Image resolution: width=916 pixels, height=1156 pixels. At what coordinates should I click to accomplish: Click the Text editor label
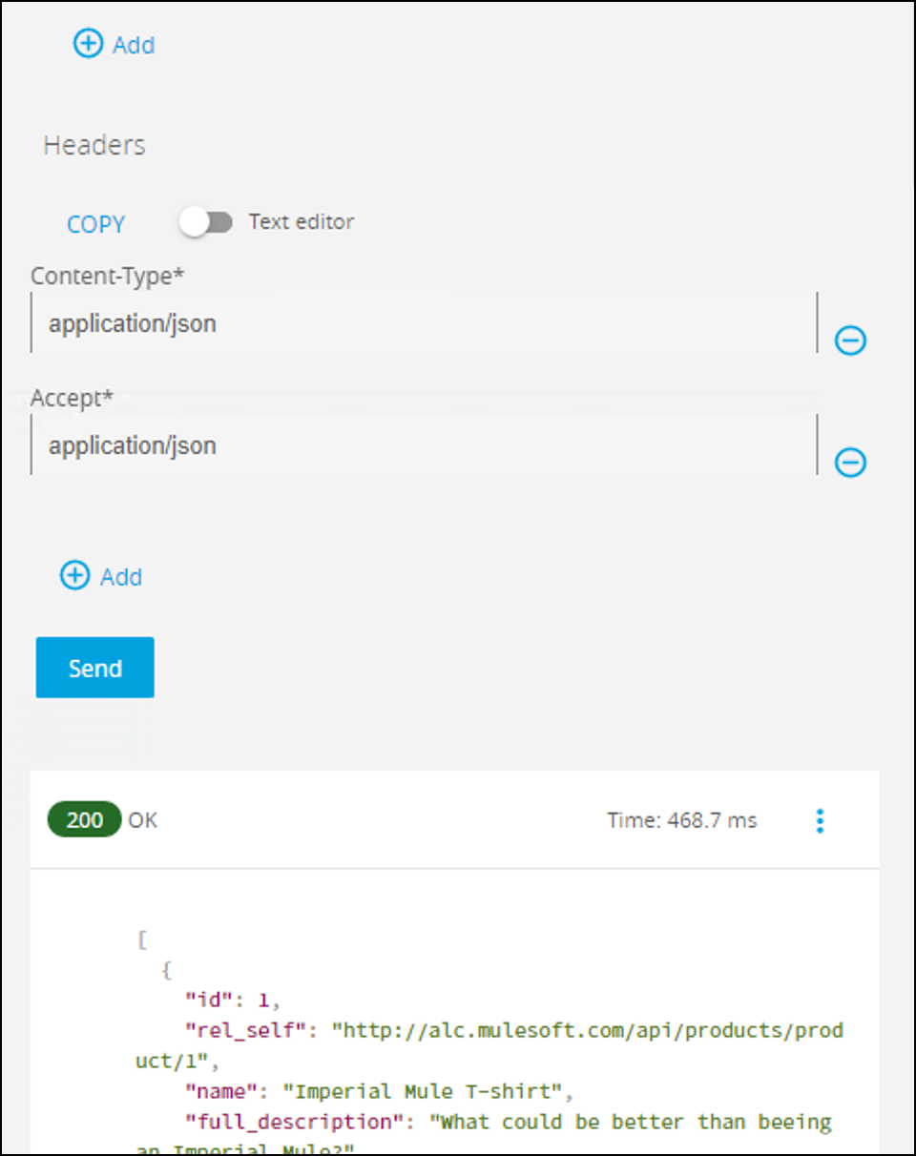[301, 221]
